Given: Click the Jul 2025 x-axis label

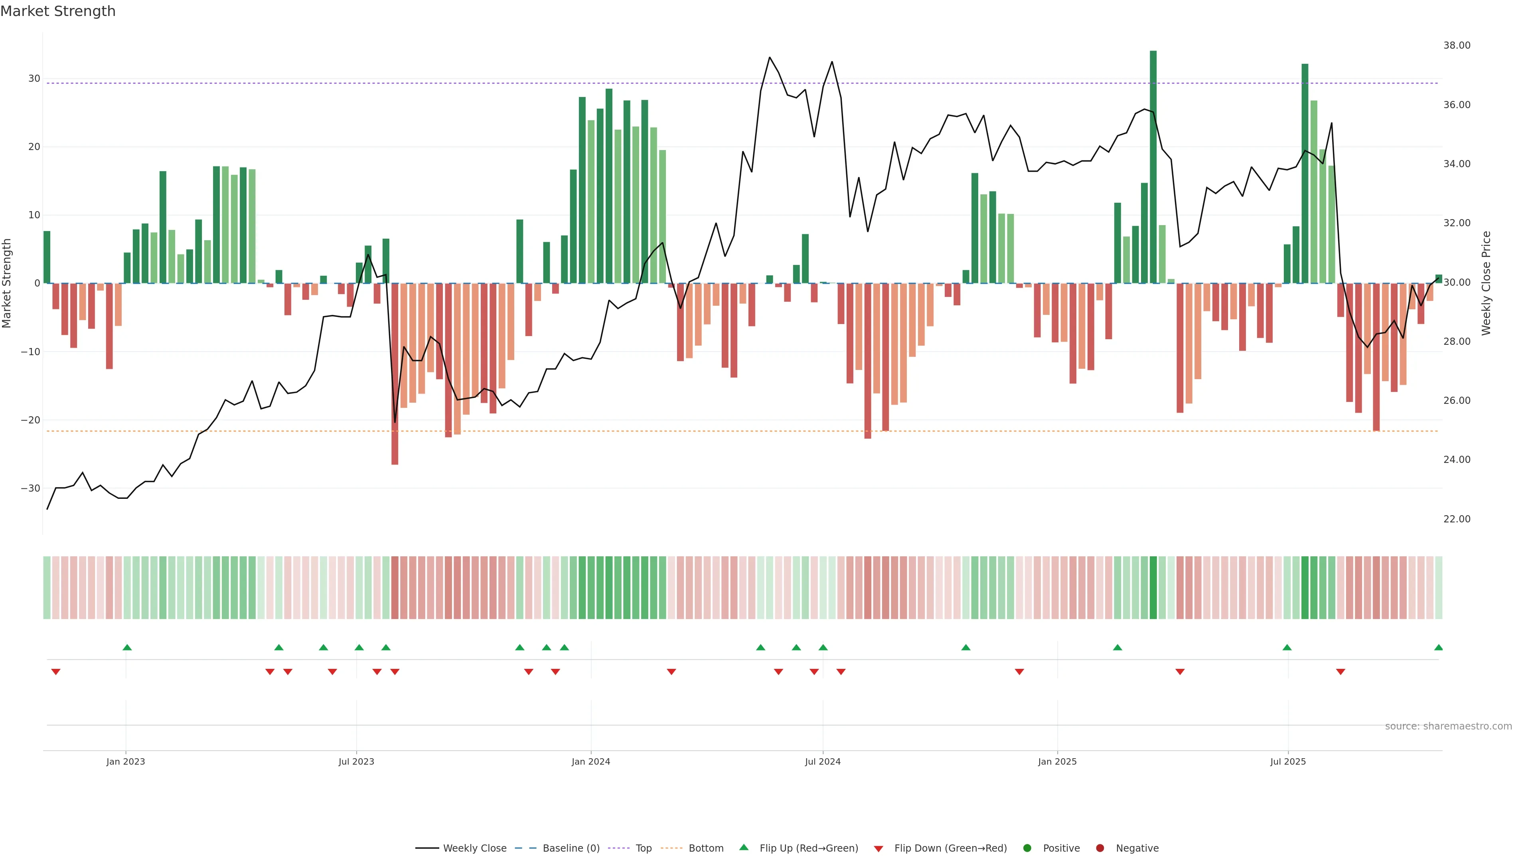Looking at the screenshot, I should (x=1287, y=761).
